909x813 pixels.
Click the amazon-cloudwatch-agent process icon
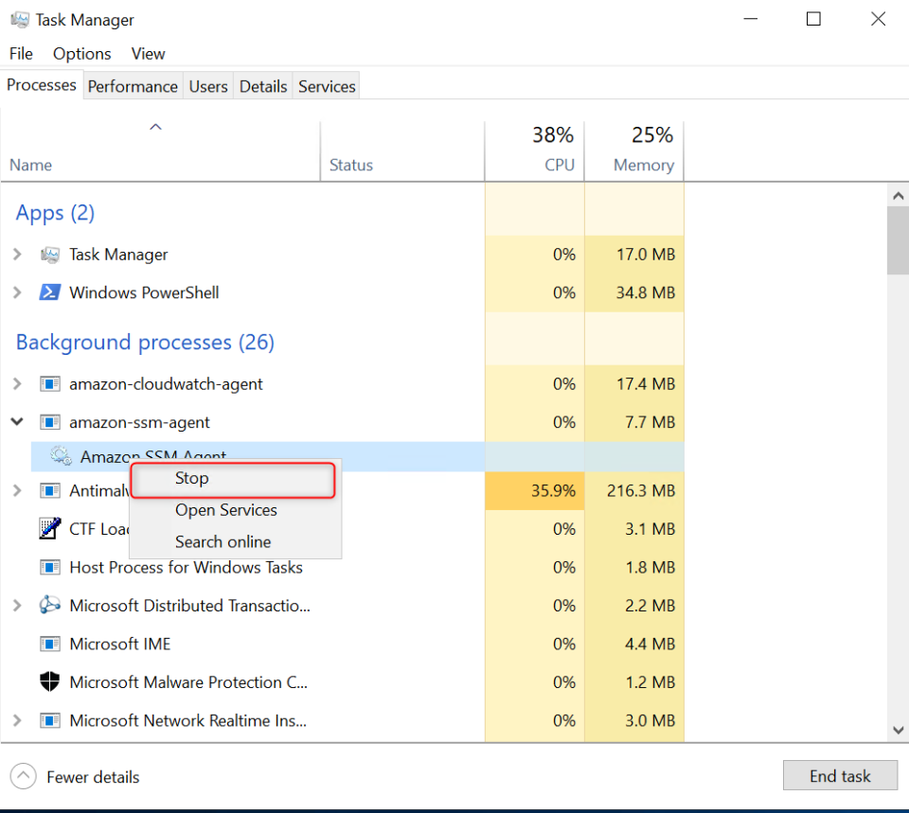(x=50, y=384)
